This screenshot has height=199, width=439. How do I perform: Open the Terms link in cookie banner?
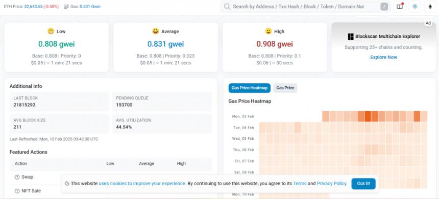pyautogui.click(x=300, y=184)
